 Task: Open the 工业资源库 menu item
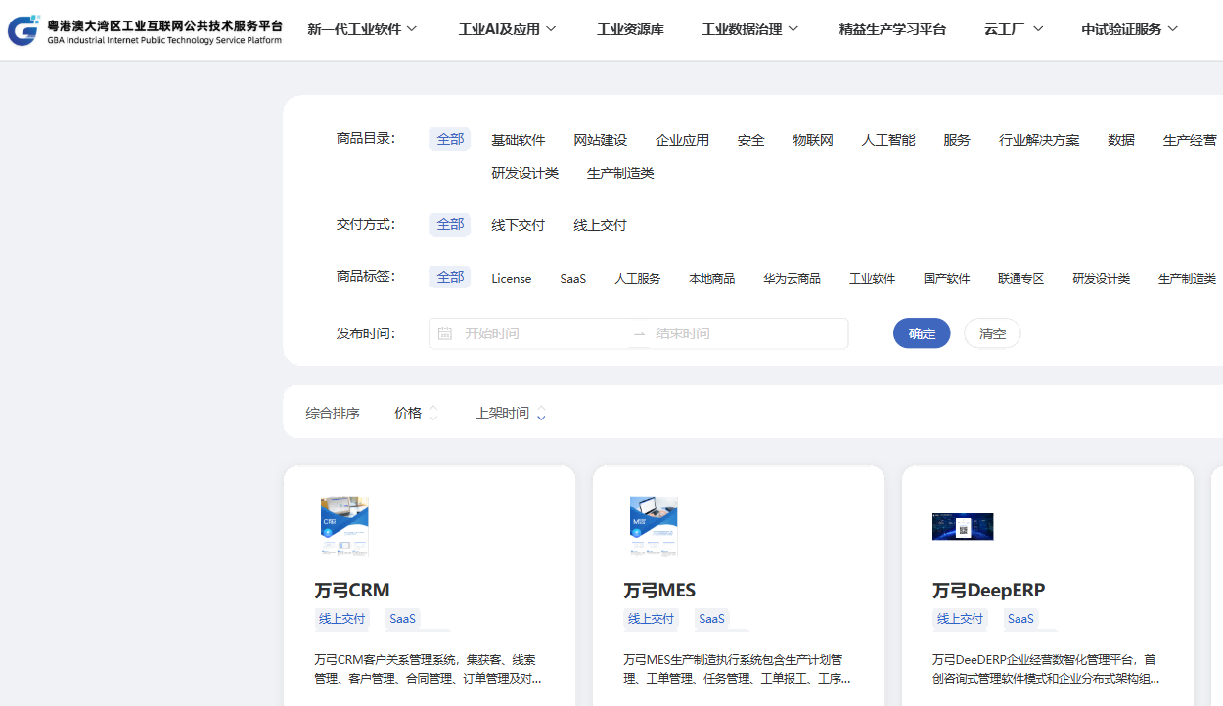click(x=630, y=29)
